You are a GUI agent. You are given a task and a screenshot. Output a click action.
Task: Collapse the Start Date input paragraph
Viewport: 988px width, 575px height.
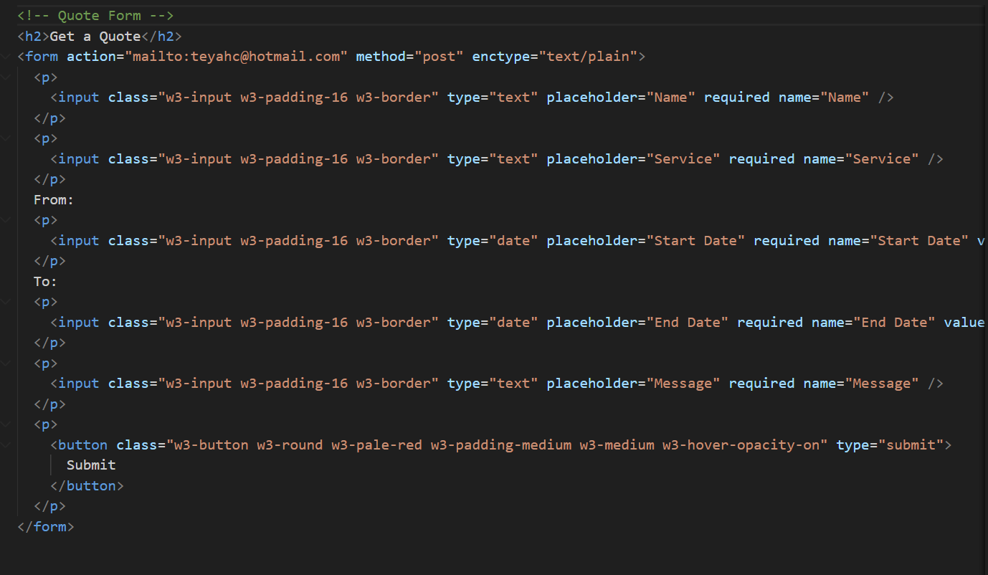[x=6, y=219]
